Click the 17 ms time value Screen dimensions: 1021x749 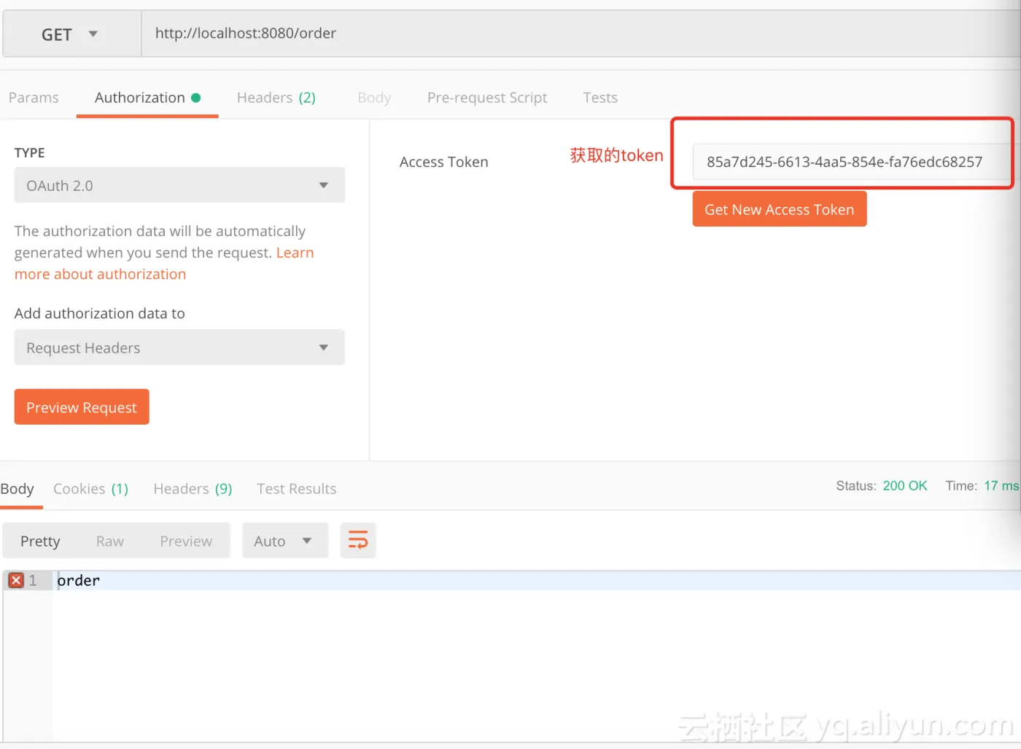tap(1001, 486)
